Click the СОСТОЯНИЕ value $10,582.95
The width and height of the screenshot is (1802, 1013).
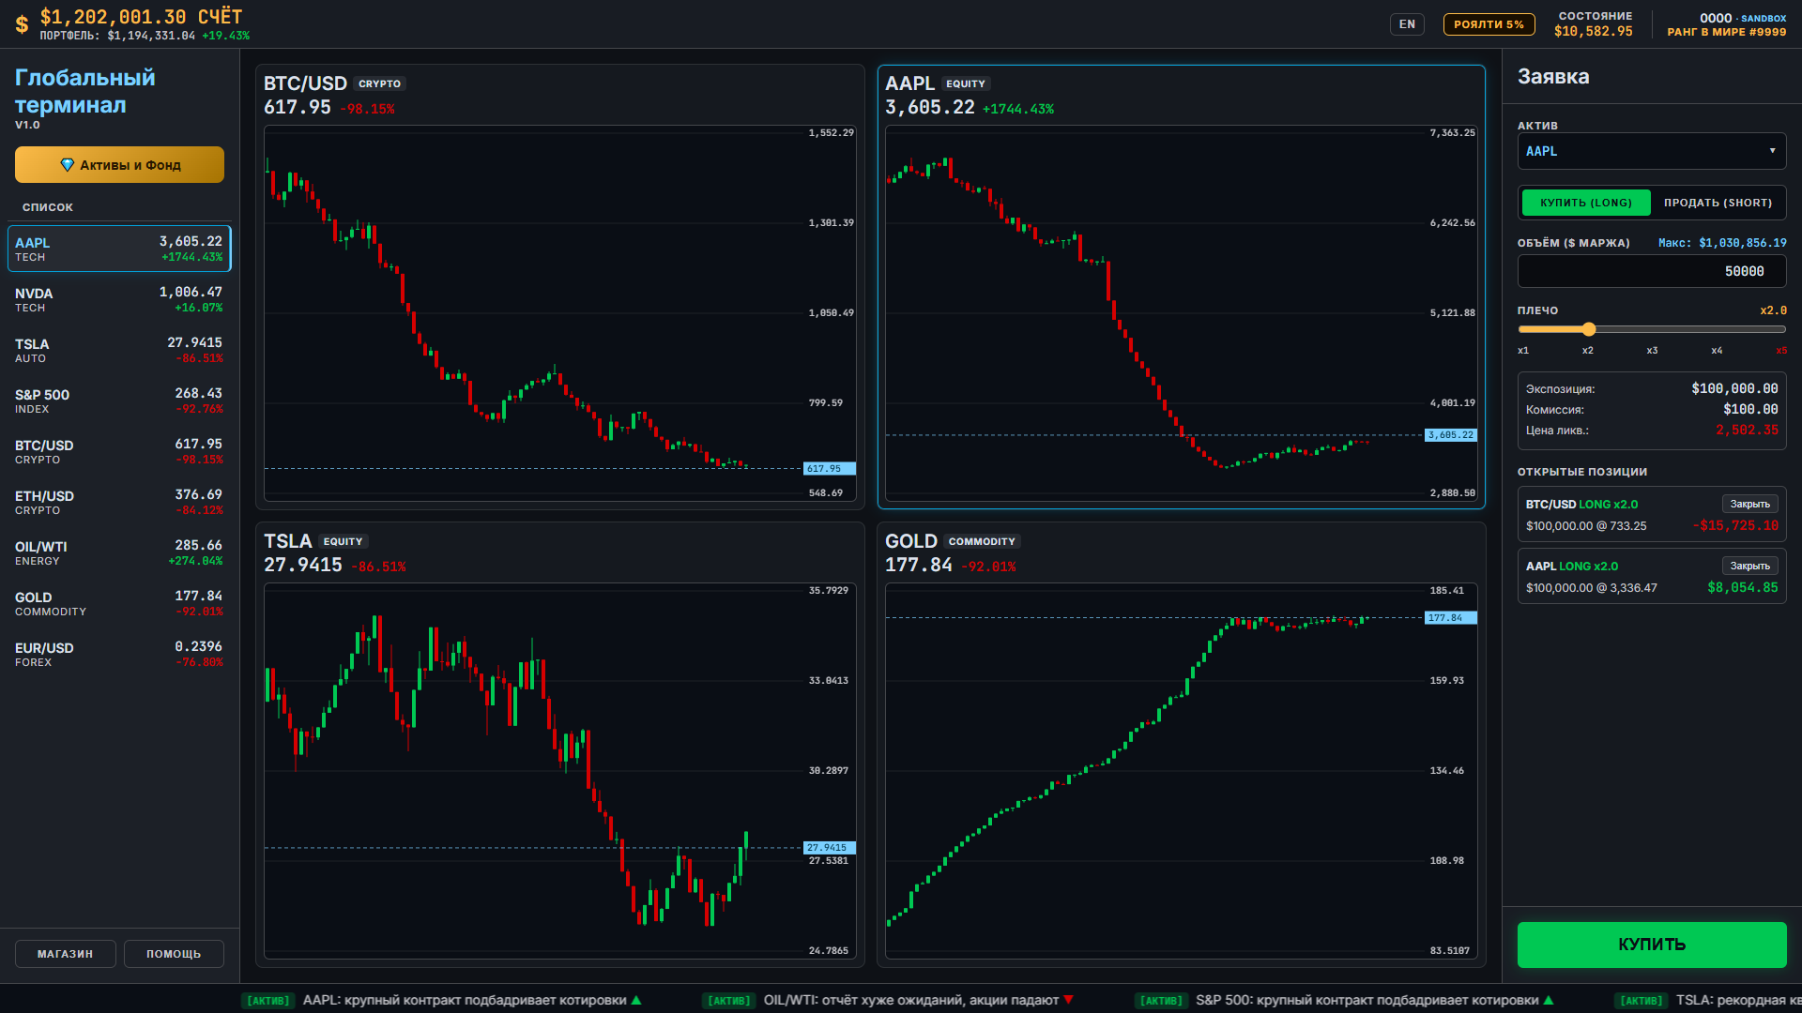tap(1593, 32)
